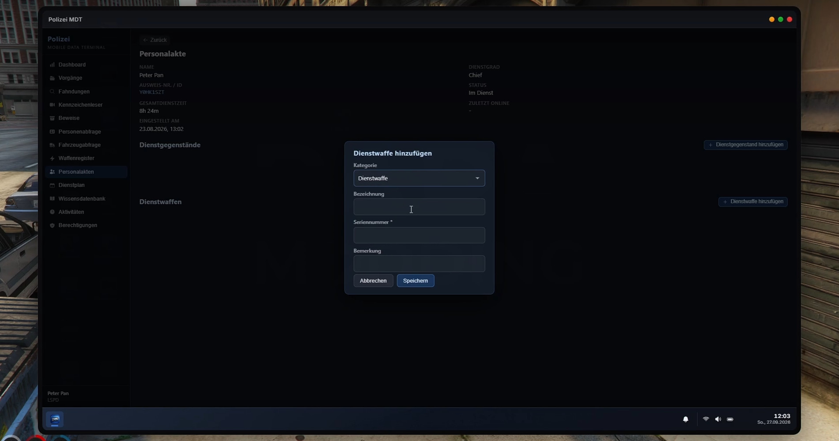Viewport: 839px width, 441px height.
Task: Click the date 23.08.2026, 13:02
Action: (x=161, y=129)
